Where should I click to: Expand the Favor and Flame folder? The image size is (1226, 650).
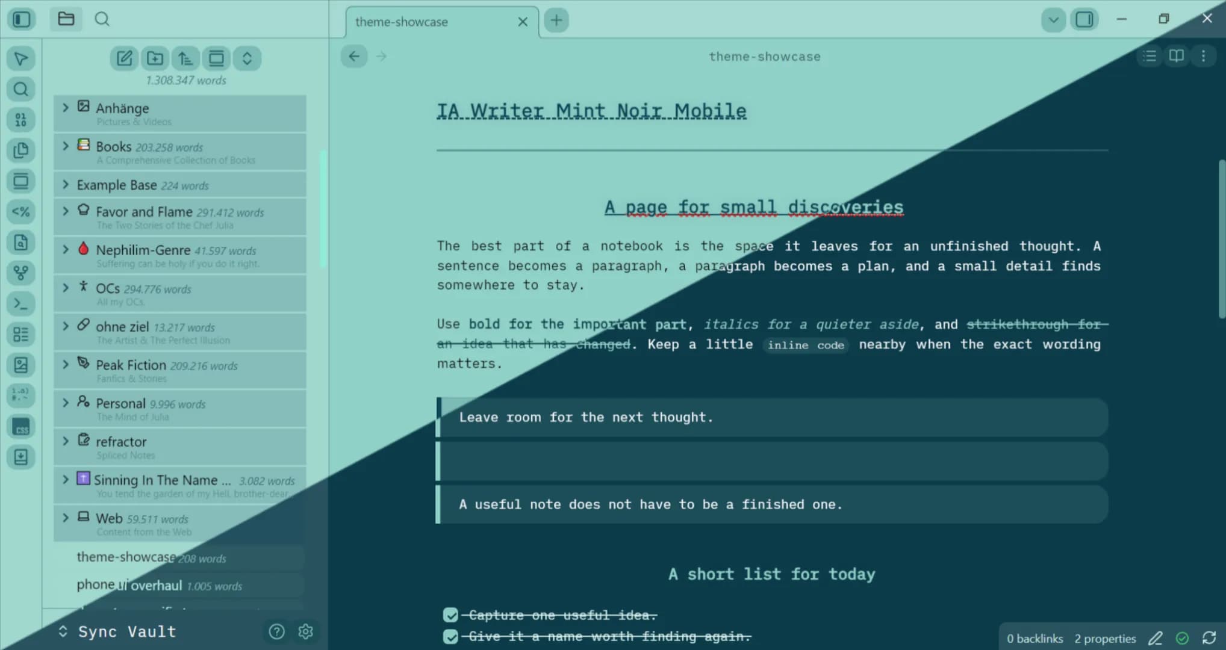point(66,211)
